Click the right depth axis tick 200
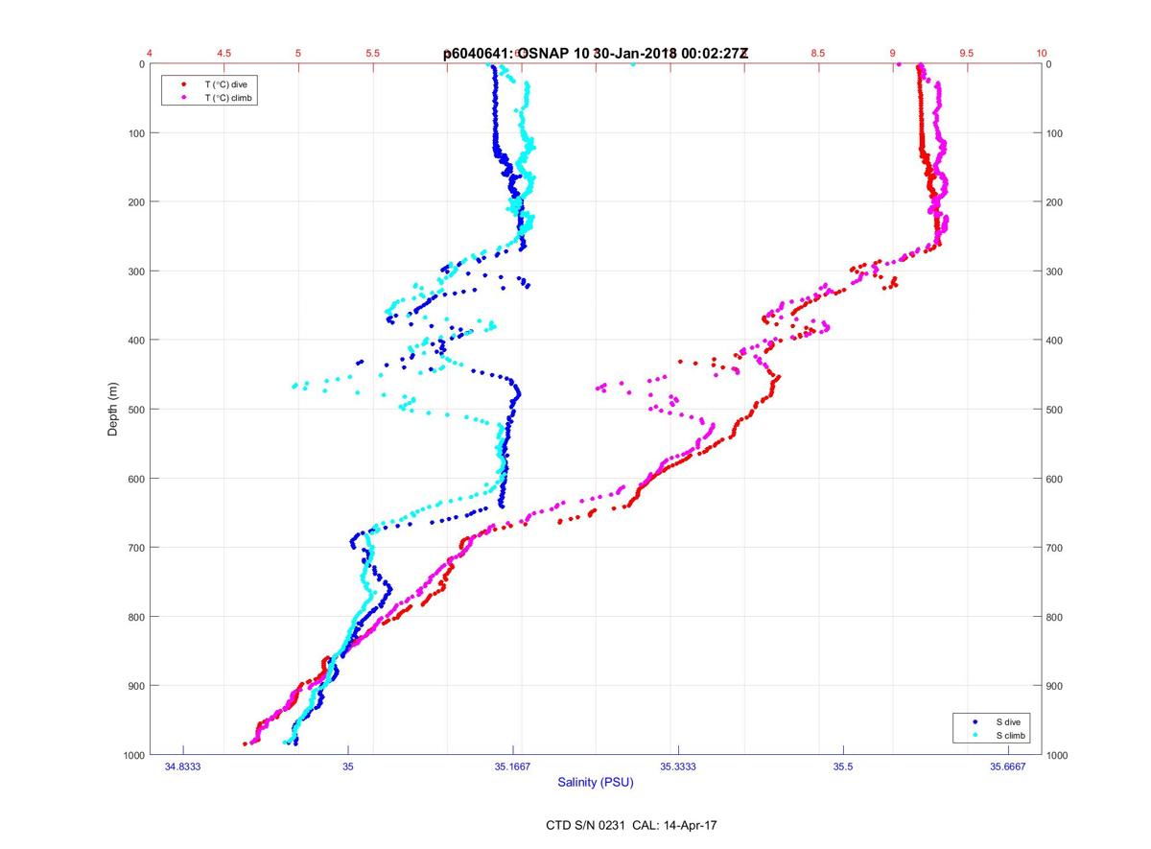 point(1055,202)
